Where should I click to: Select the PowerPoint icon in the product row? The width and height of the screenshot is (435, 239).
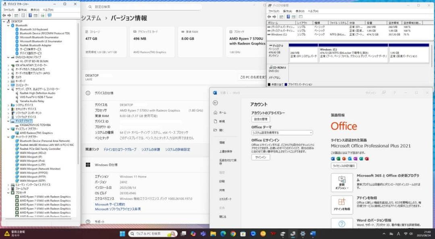click(344, 159)
